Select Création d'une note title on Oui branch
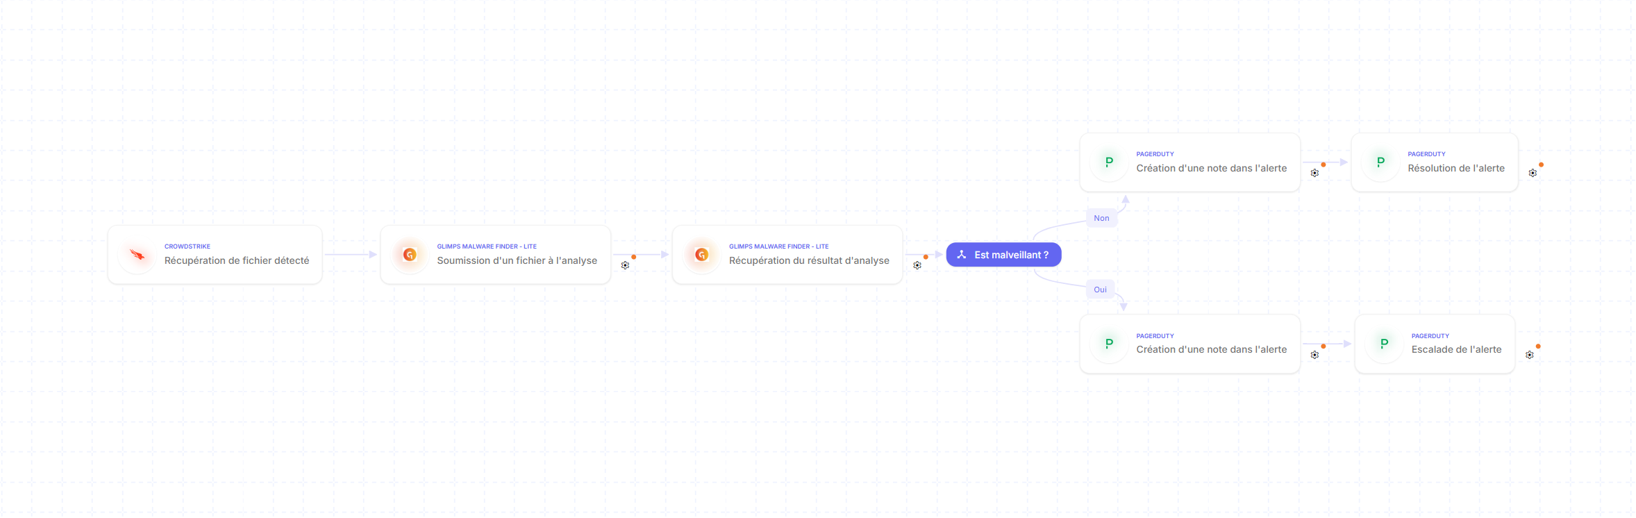Image resolution: width=1636 pixels, height=518 pixels. (x=1212, y=349)
